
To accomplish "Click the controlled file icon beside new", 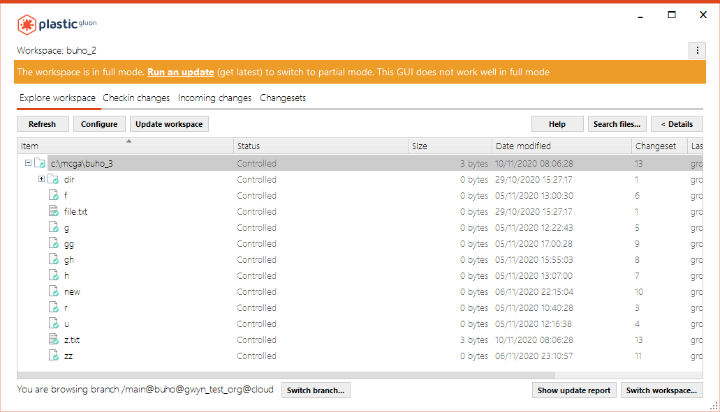I will [x=54, y=291].
